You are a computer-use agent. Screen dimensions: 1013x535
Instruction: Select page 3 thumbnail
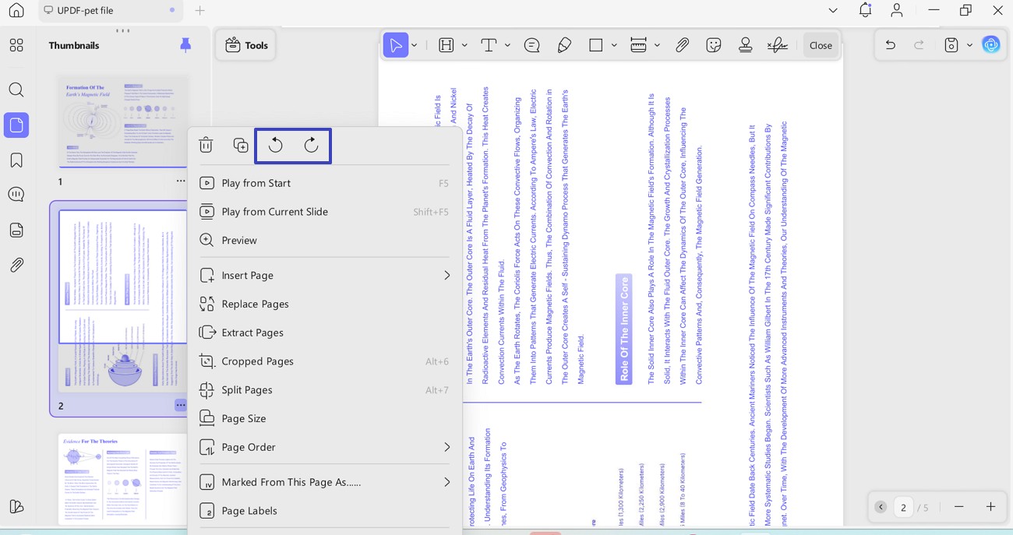[x=123, y=479]
